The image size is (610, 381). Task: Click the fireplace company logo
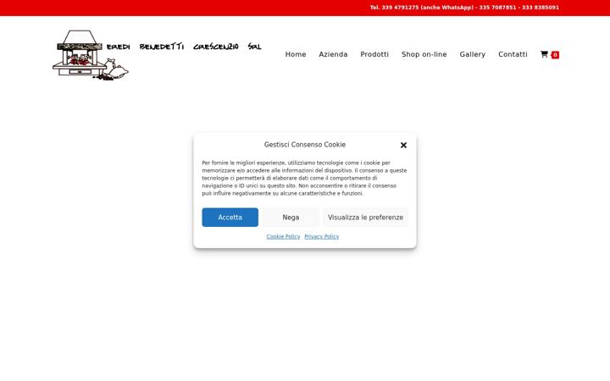coord(91,55)
